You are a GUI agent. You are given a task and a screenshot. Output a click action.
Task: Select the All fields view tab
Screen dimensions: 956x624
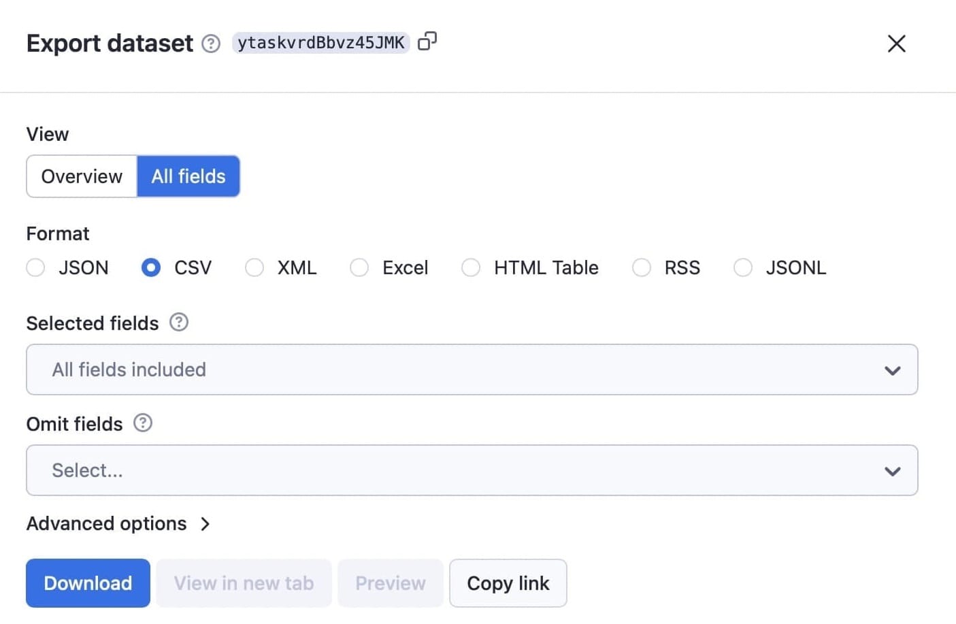(188, 176)
